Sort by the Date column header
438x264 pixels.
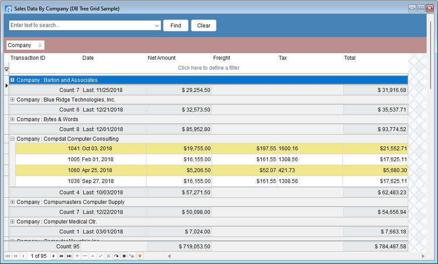(x=113, y=58)
